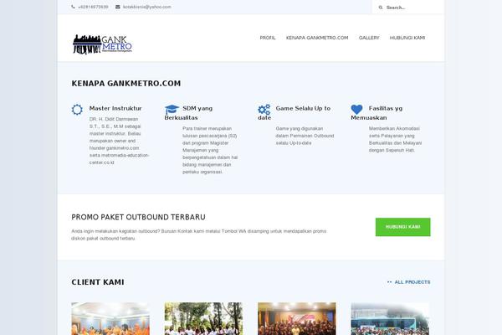Click the heart icon for Fasilitas

356,110
